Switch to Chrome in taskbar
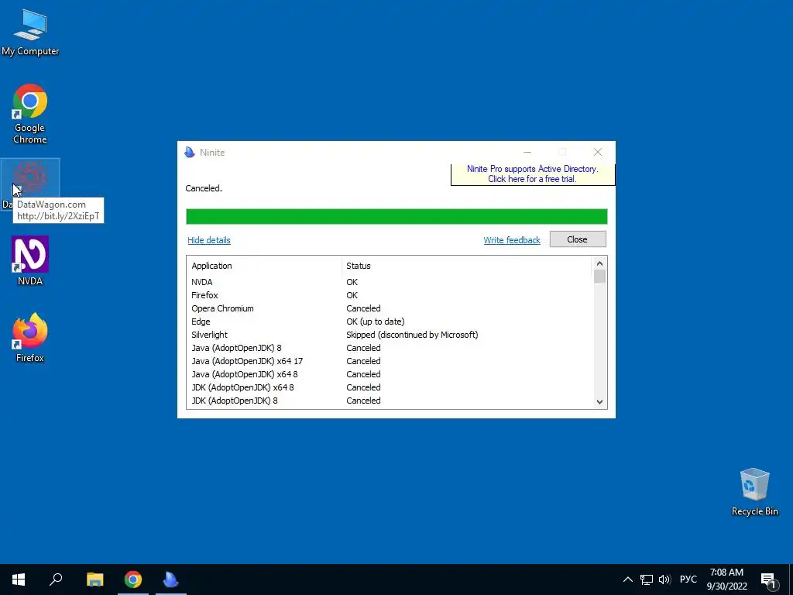Image resolution: width=793 pixels, height=595 pixels. (133, 580)
